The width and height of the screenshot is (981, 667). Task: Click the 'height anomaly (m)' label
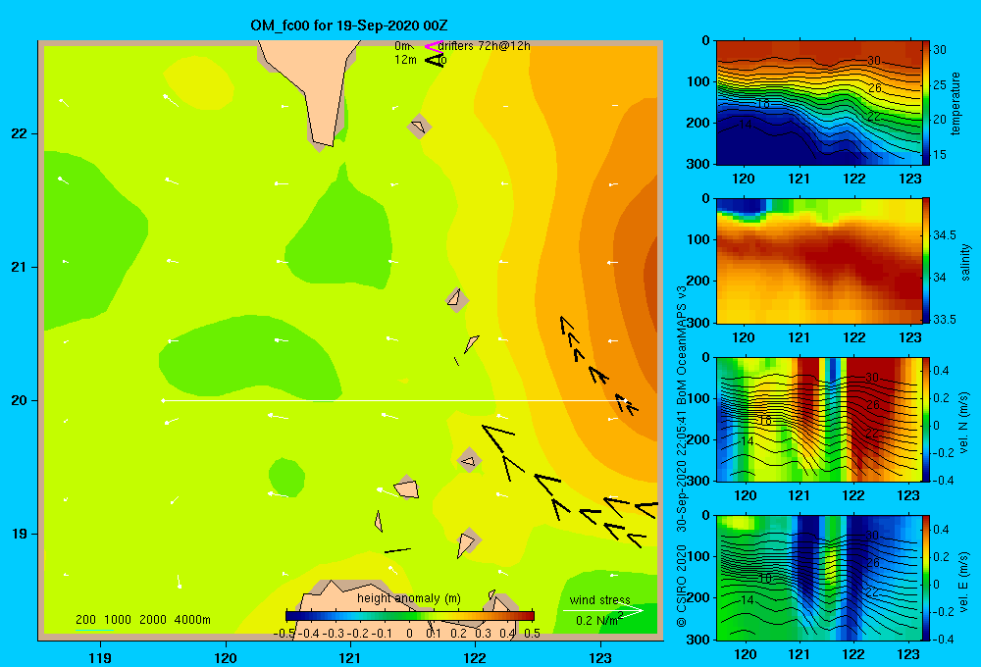[x=408, y=598]
